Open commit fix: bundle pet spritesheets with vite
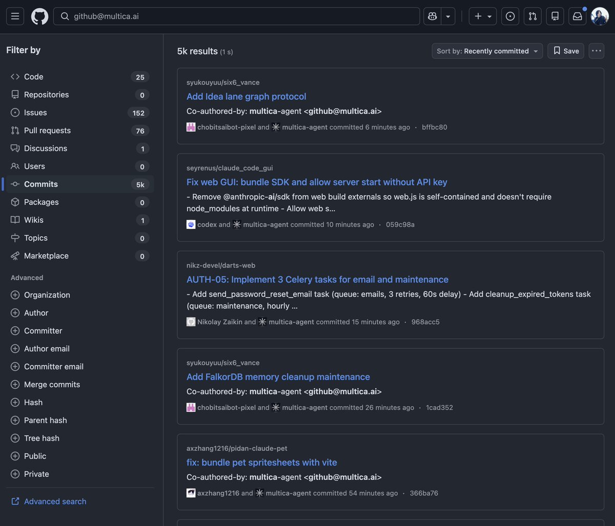This screenshot has height=526, width=615. tap(261, 462)
